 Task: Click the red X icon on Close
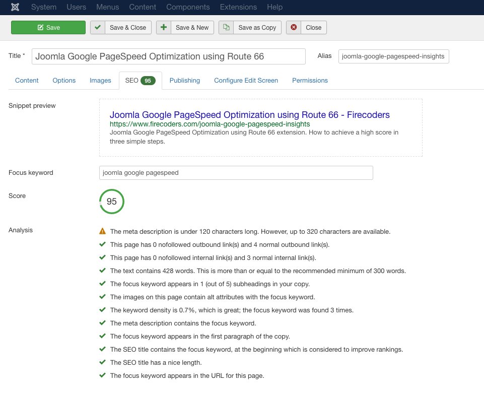(x=294, y=27)
